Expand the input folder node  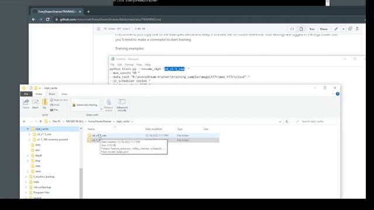tap(27, 156)
